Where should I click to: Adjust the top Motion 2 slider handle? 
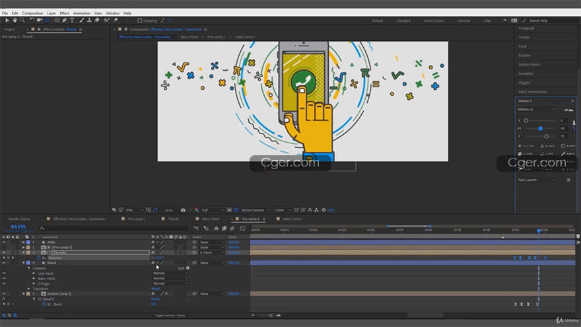pyautogui.click(x=526, y=120)
